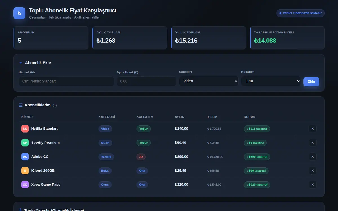The height and width of the screenshot is (211, 338).
Task: Click the NS avatar for Netflix Standart
Action: pos(25,129)
